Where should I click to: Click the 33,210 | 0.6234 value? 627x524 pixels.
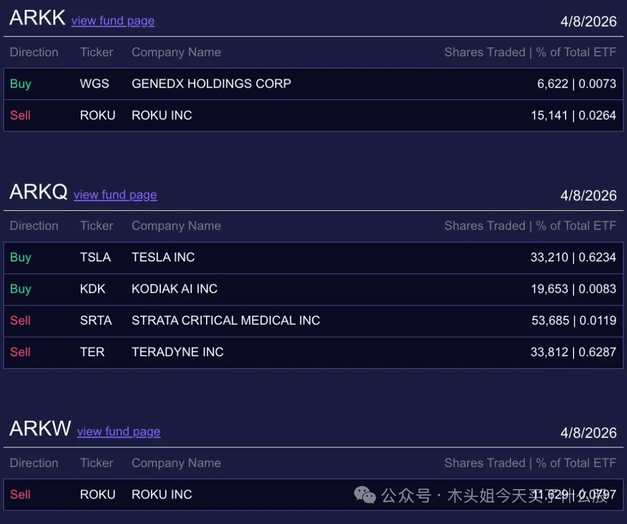(573, 257)
